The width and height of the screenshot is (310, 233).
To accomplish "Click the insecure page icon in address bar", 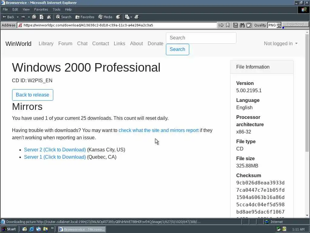I will [20, 25].
